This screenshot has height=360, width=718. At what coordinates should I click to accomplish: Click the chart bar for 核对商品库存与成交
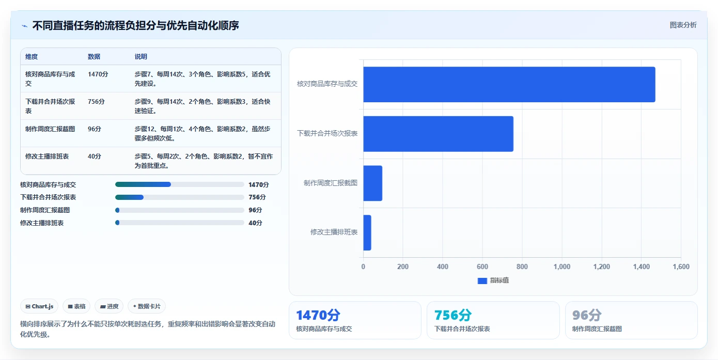[509, 84]
